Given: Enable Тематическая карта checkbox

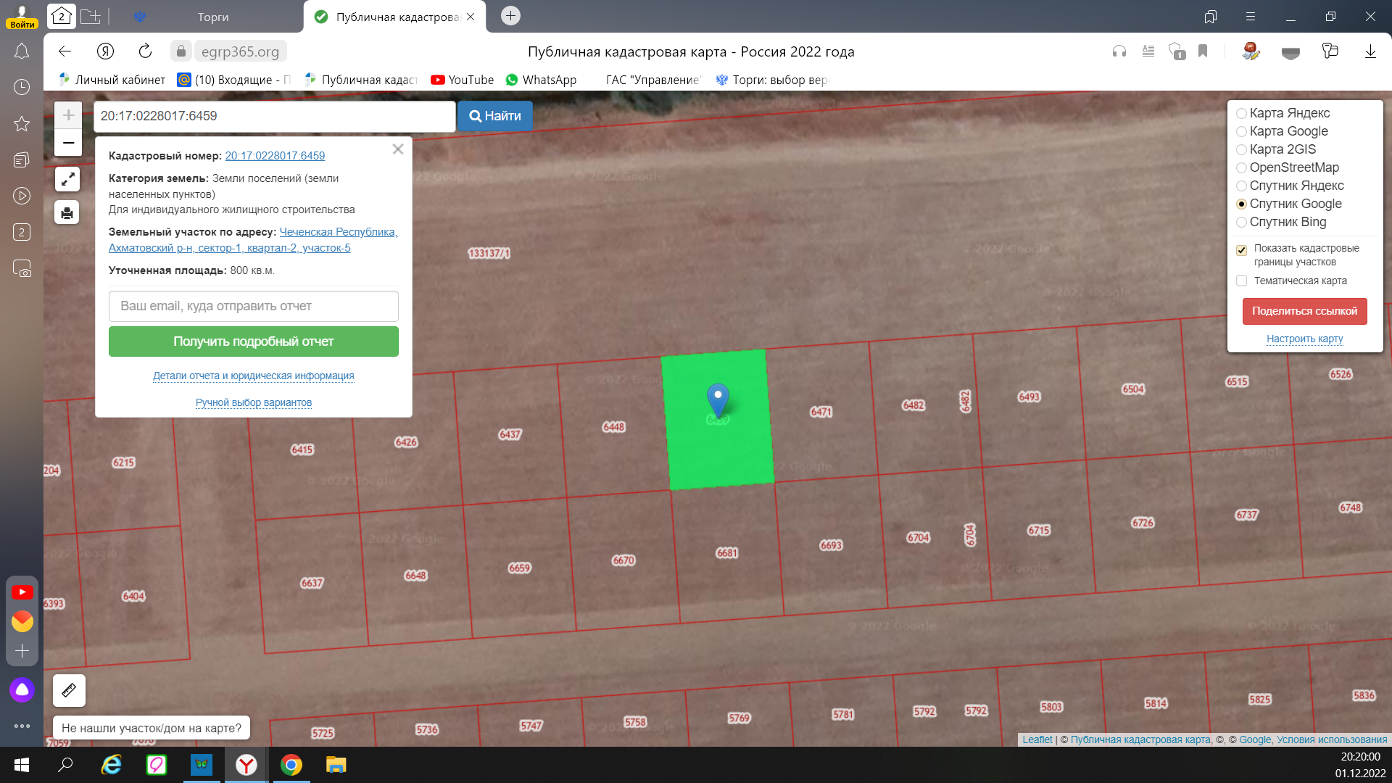Looking at the screenshot, I should coord(1241,281).
